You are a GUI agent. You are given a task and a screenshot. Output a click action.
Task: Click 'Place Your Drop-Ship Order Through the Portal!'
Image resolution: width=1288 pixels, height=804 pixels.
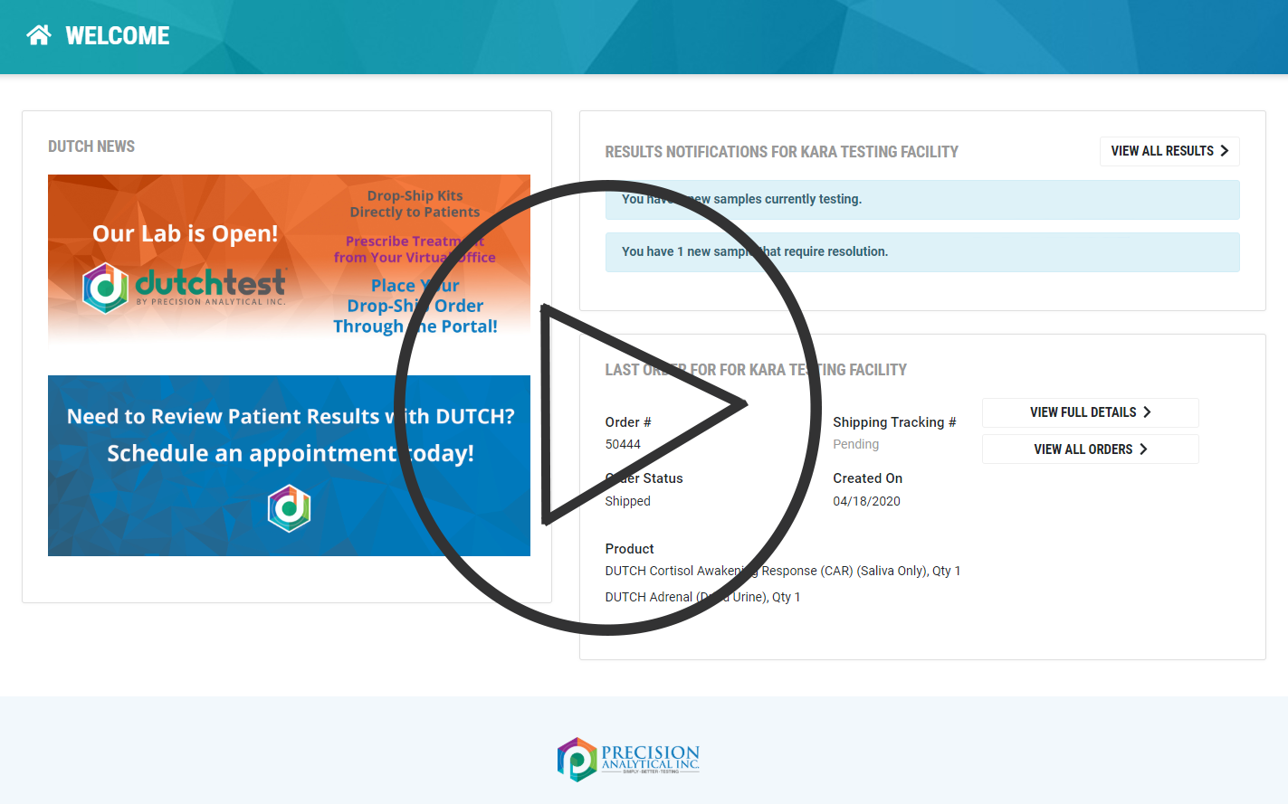[x=415, y=306]
